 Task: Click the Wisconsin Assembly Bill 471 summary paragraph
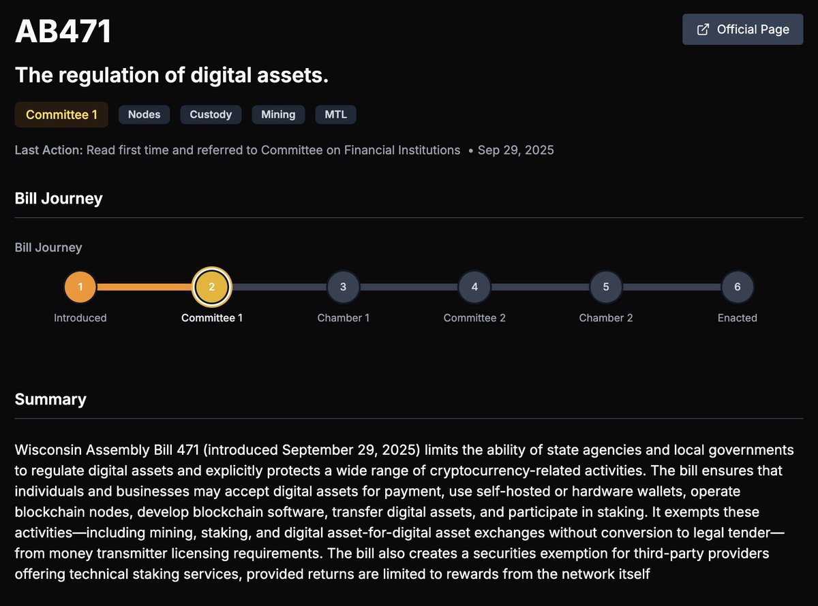pos(405,512)
